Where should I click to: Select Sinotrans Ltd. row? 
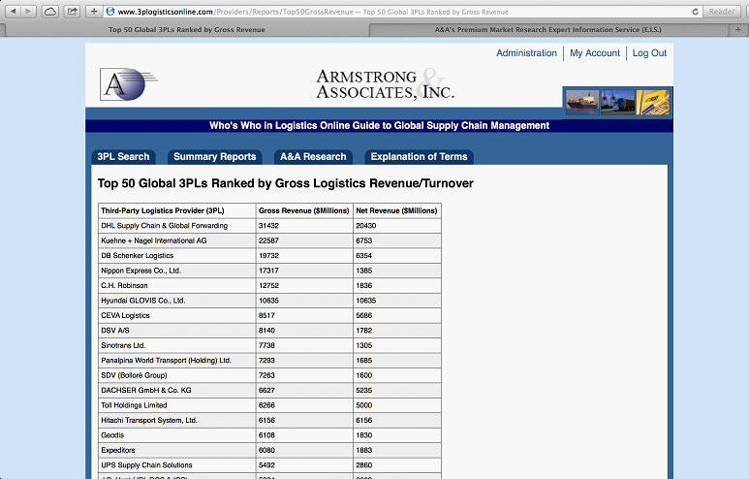tap(269, 345)
